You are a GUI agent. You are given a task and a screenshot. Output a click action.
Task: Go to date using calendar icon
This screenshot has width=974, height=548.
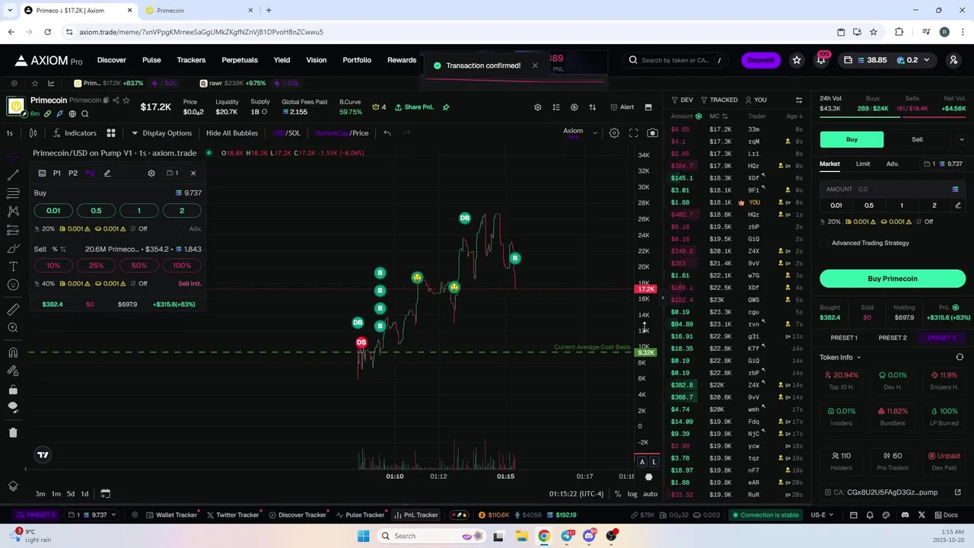tap(106, 494)
